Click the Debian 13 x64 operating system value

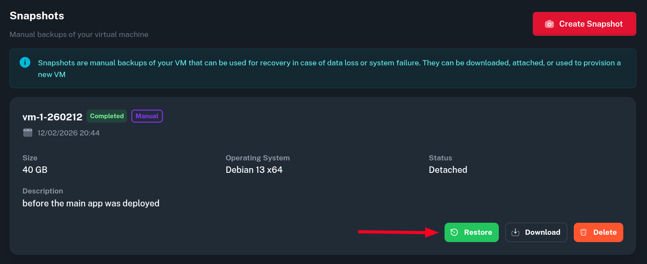(x=254, y=170)
